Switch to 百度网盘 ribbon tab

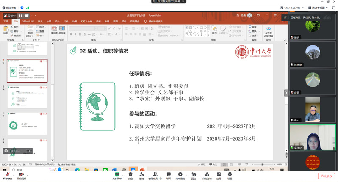pyautogui.click(x=135, y=21)
